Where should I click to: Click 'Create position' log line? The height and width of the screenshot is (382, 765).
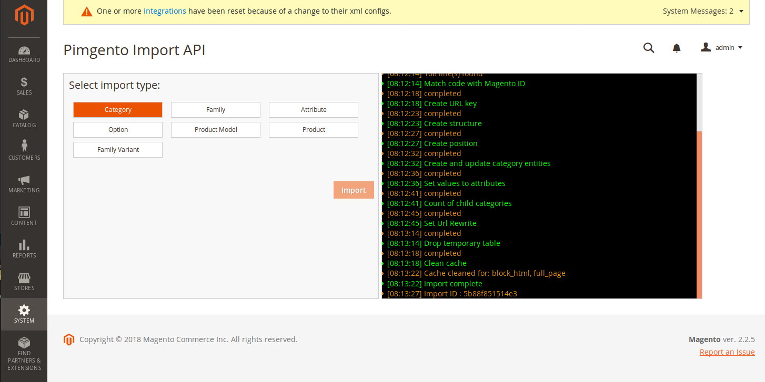coord(432,143)
